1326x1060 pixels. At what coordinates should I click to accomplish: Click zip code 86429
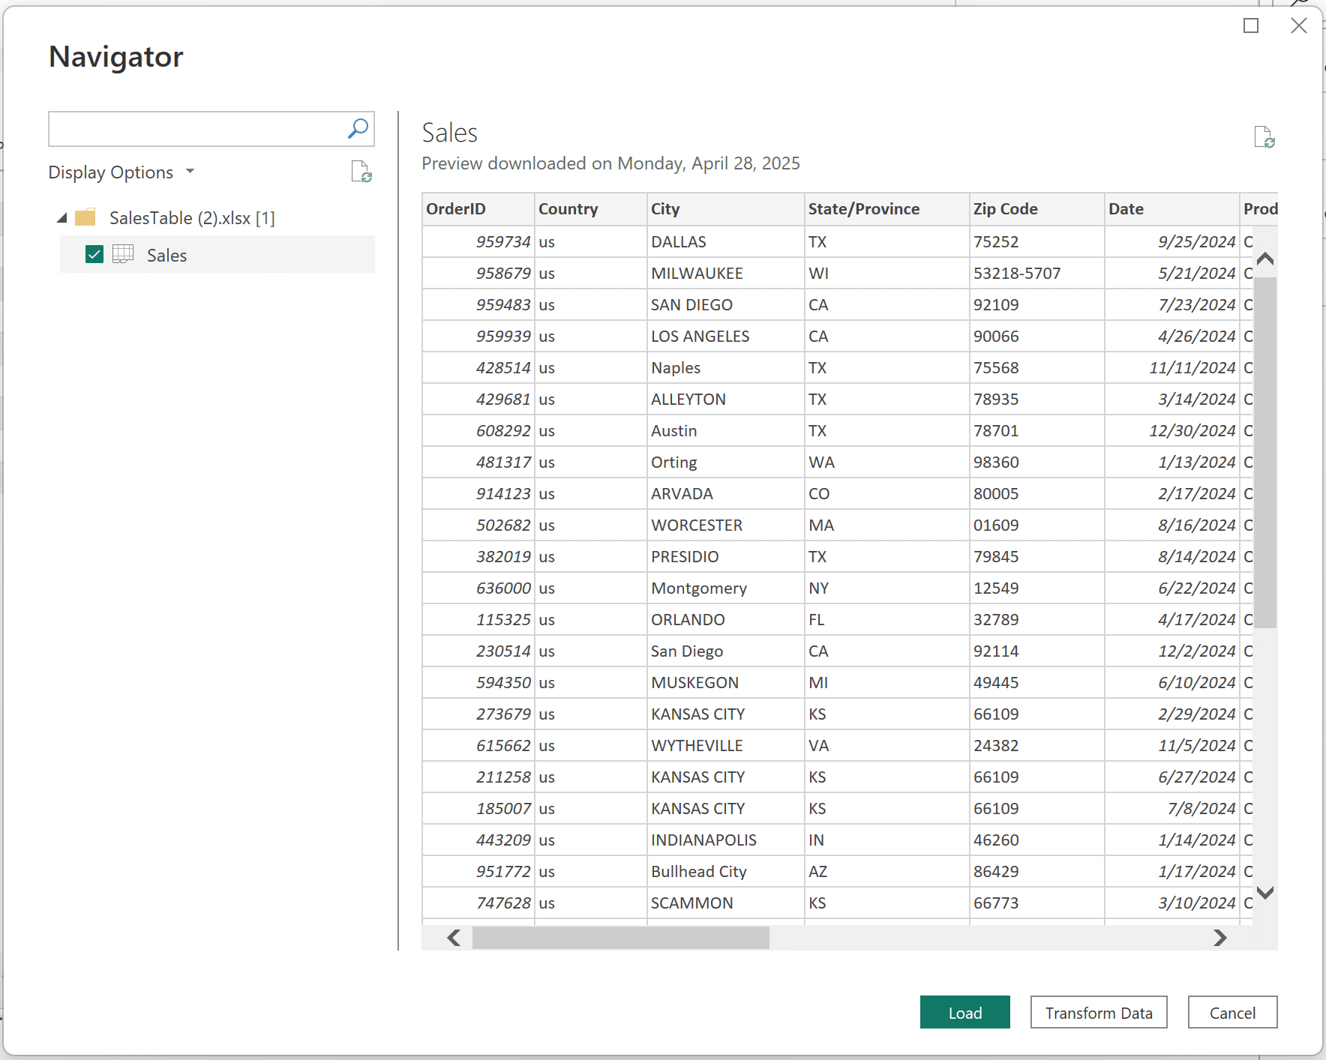point(1037,872)
